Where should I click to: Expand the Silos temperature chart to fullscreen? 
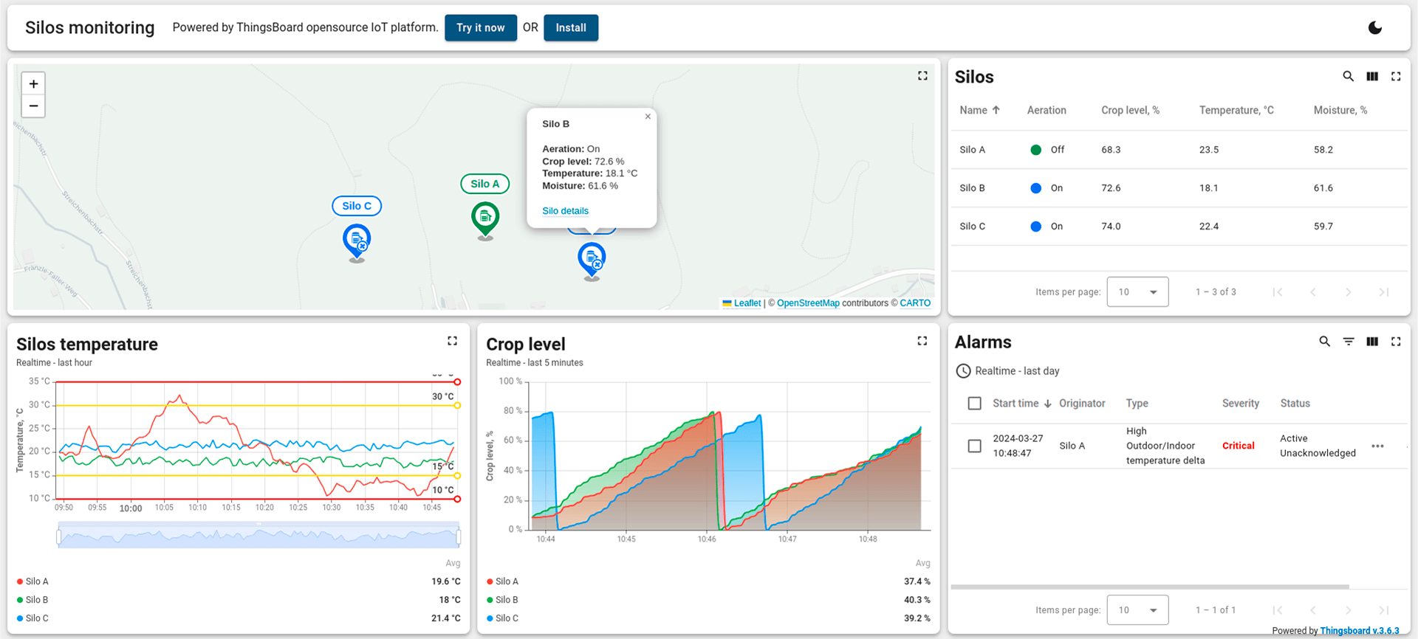coord(452,341)
